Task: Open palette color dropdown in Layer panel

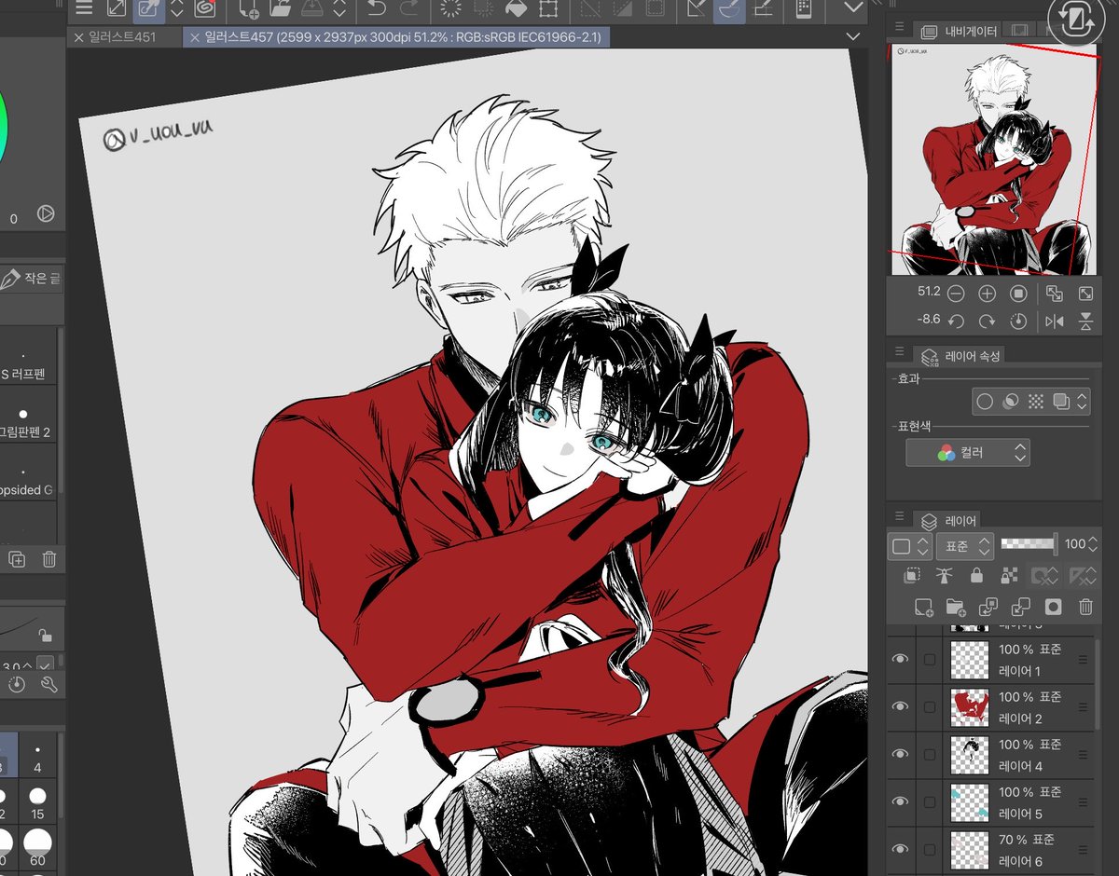Action: 909,546
